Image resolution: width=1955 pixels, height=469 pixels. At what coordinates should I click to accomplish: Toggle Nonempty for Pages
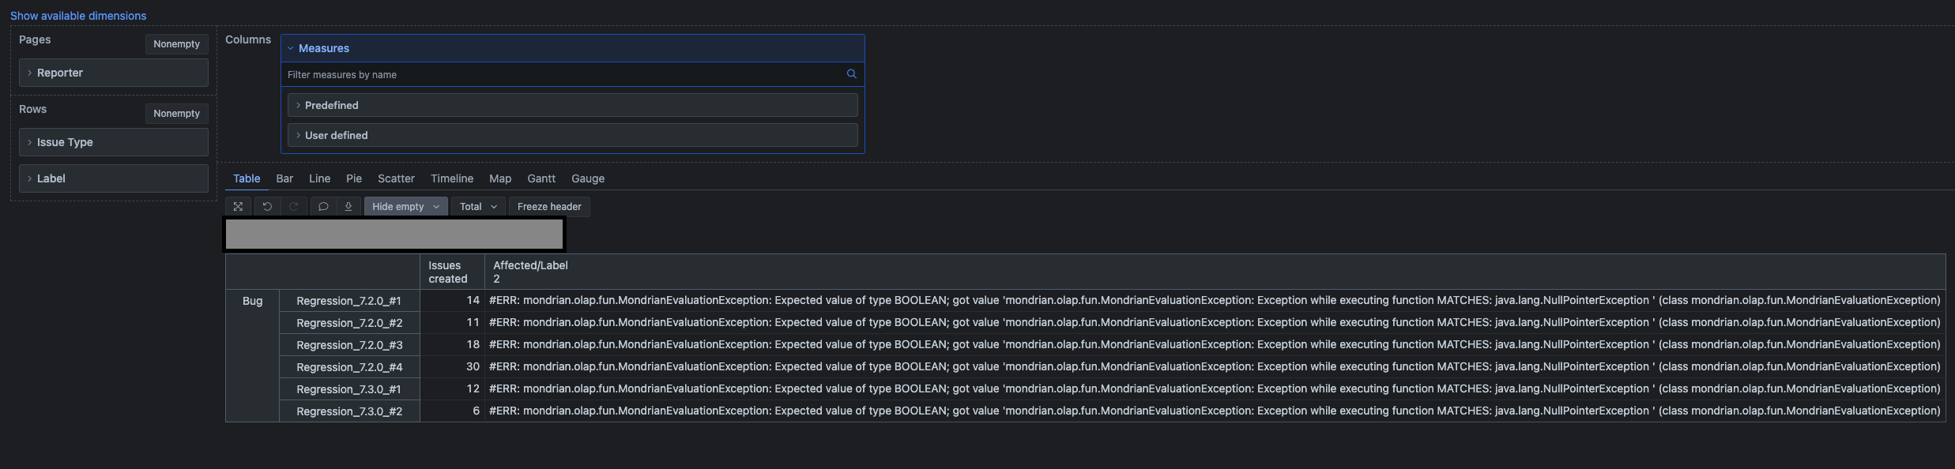(x=177, y=44)
